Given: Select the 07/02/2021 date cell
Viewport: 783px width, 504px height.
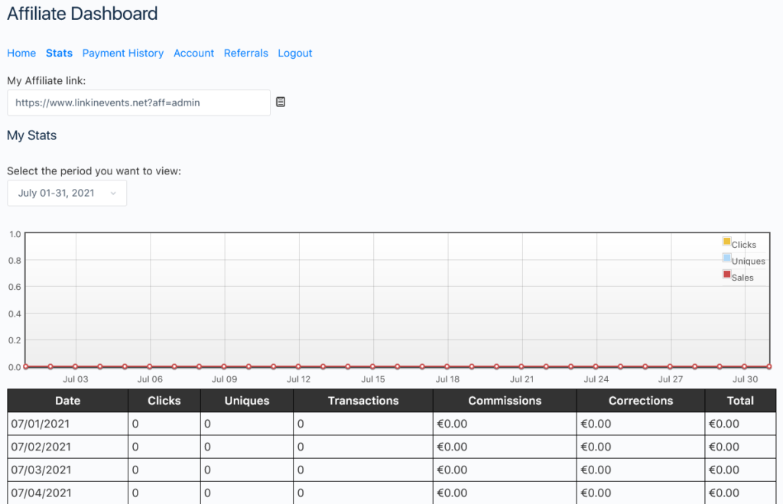Looking at the screenshot, I should (x=68, y=447).
